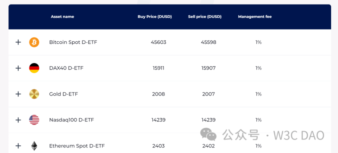The image size is (338, 153).
Task: Expand the Nasdaq100 D-ETF row
Action: coord(18,120)
